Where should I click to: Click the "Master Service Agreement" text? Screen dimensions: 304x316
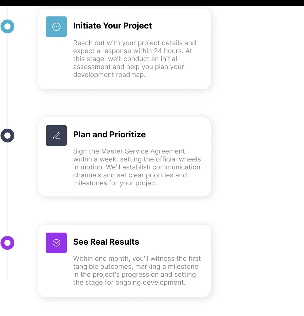[143, 151]
